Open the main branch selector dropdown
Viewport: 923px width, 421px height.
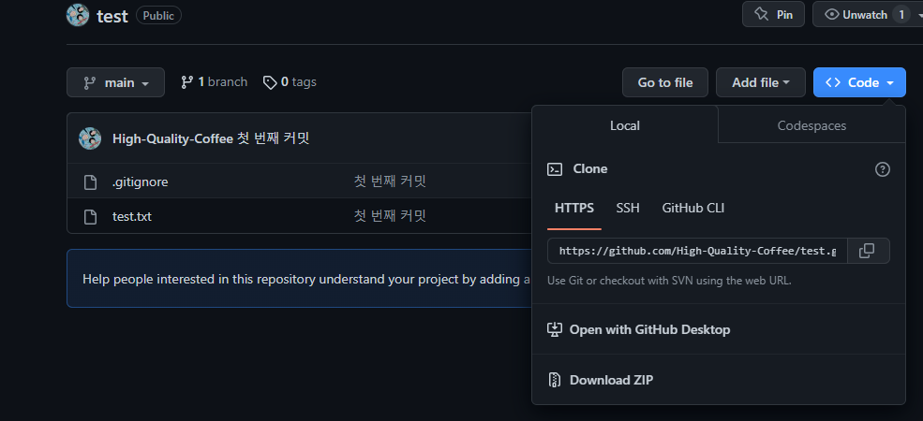[115, 82]
